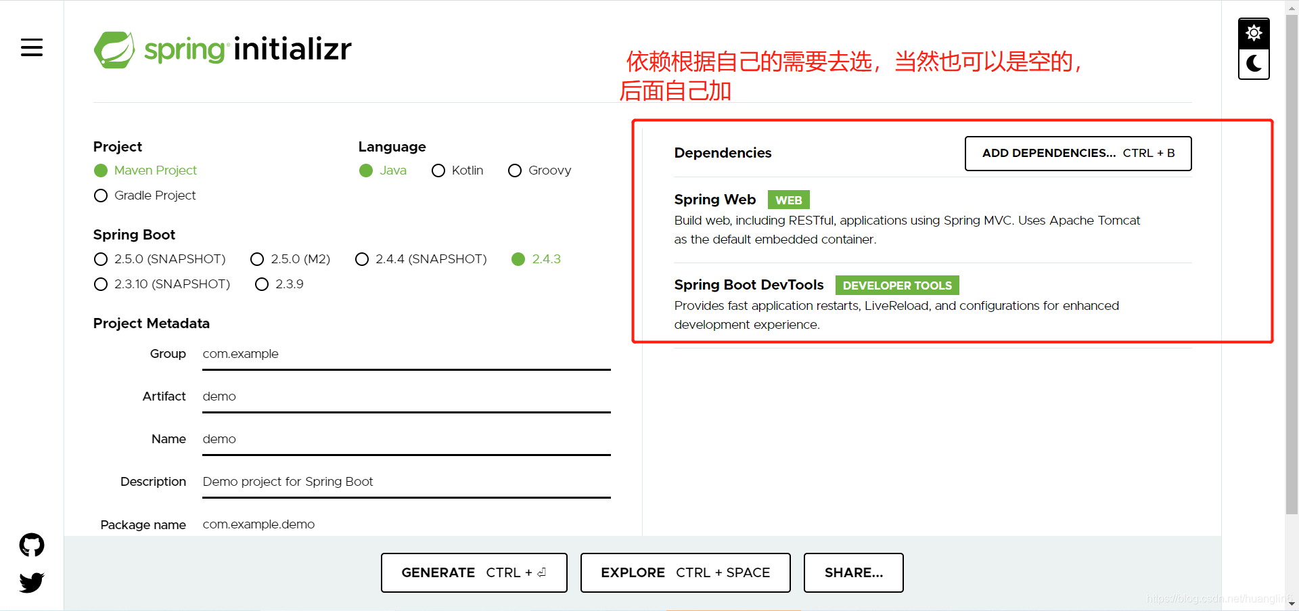This screenshot has height=611, width=1299.
Task: Click the Spring Boot section heading
Action: coord(134,235)
